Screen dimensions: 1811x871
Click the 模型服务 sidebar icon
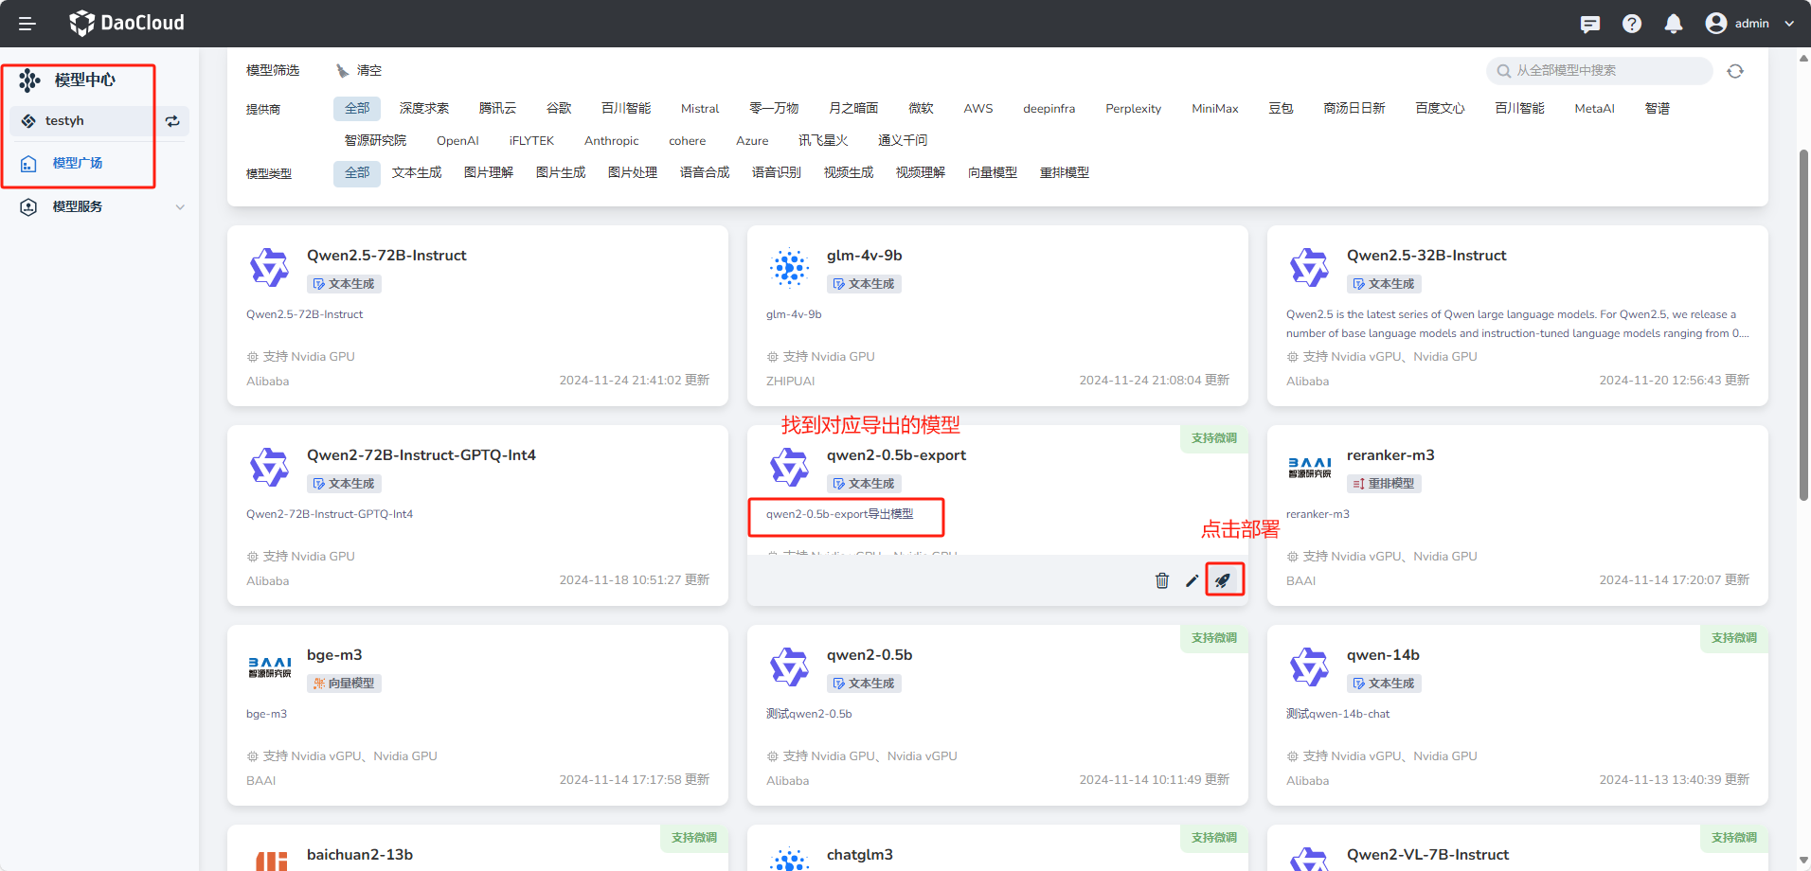tap(28, 207)
